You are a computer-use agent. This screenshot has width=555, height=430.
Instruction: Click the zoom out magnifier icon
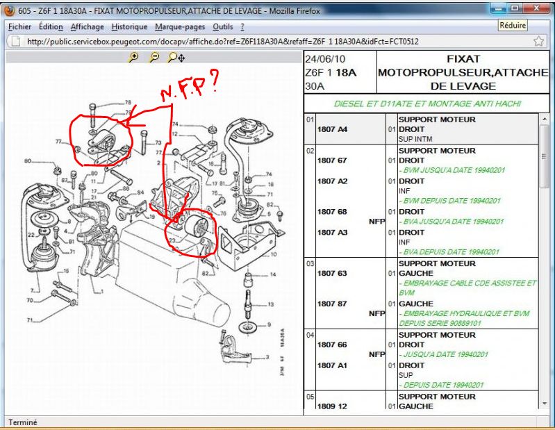tap(154, 57)
